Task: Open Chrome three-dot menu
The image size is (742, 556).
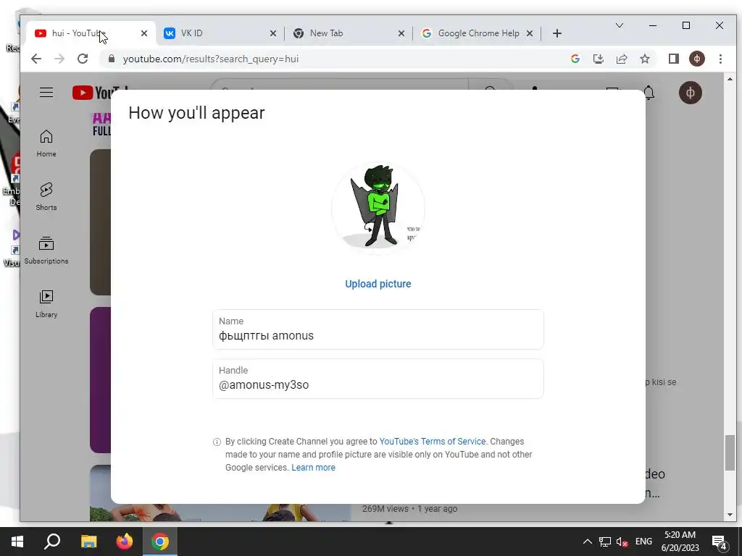Action: coord(720,59)
